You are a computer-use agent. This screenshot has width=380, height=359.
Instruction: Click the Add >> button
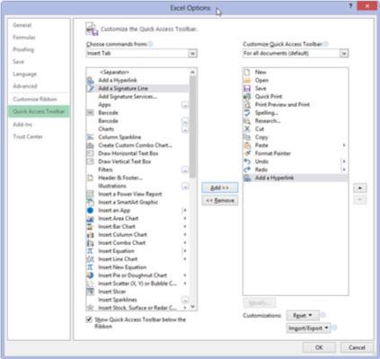(x=220, y=188)
